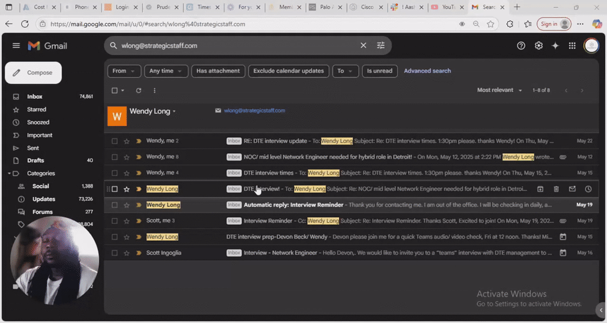This screenshot has height=323, width=607.
Task: Check the DTE interview prep-Devon Beck checkbox
Action: pyautogui.click(x=114, y=237)
